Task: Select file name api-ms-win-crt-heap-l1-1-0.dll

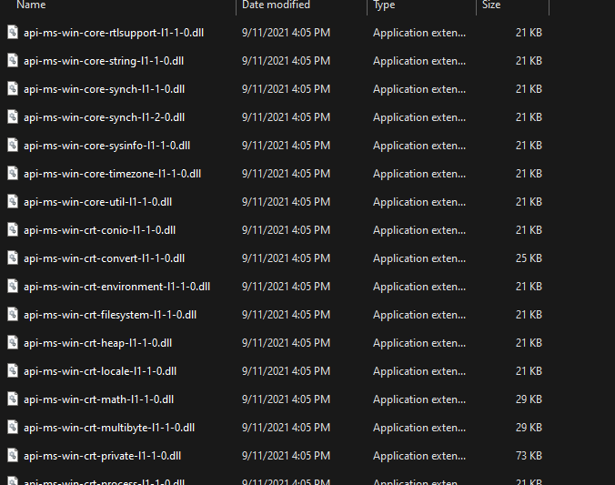Action: (x=97, y=343)
